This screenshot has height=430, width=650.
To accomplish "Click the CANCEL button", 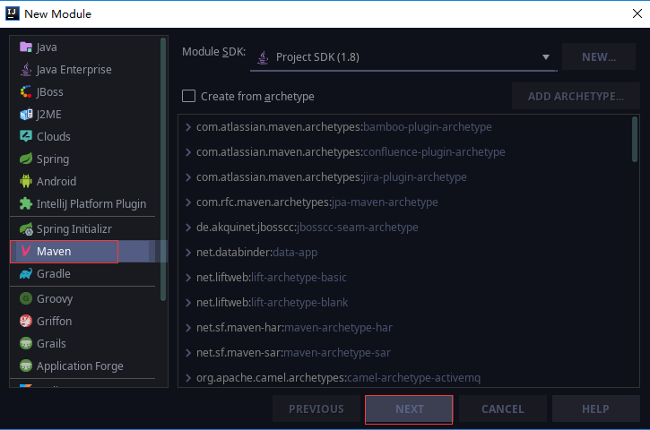I will pyautogui.click(x=502, y=409).
